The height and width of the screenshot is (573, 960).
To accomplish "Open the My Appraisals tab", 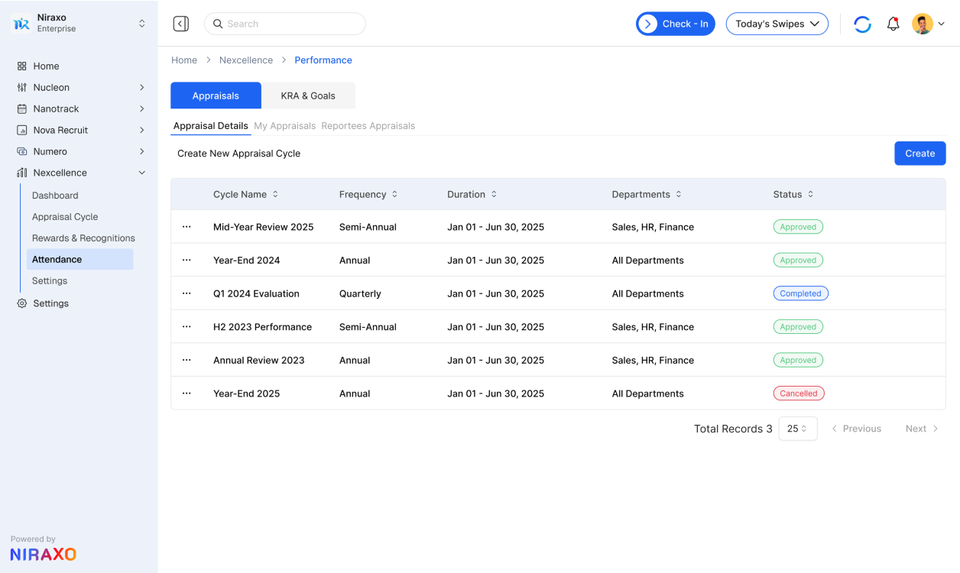I will (x=284, y=125).
